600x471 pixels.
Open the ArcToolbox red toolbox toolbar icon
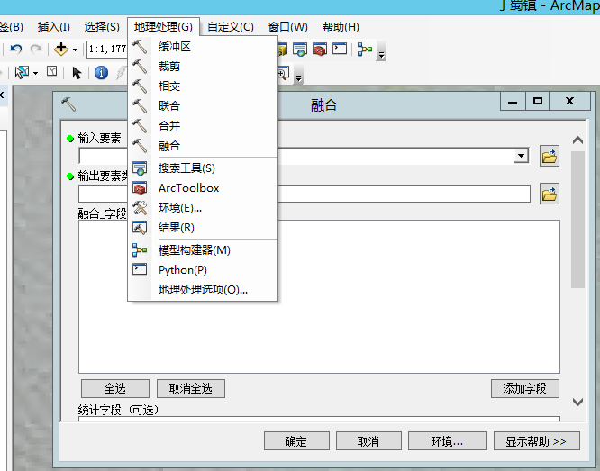pos(320,49)
